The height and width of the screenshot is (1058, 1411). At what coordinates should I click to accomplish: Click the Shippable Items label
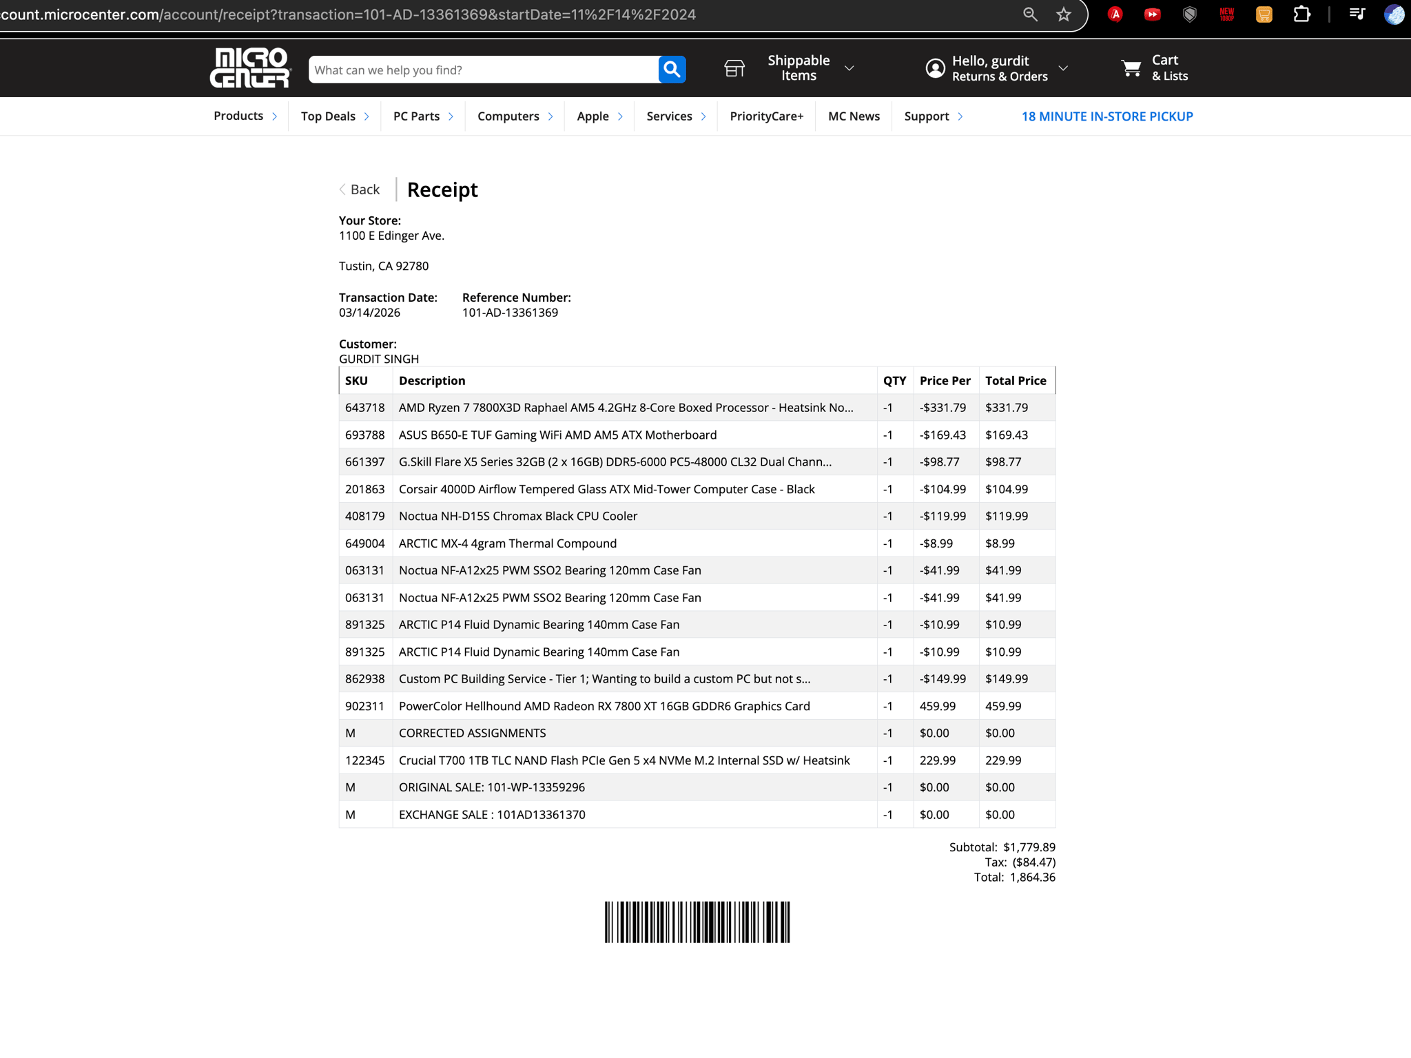point(799,68)
